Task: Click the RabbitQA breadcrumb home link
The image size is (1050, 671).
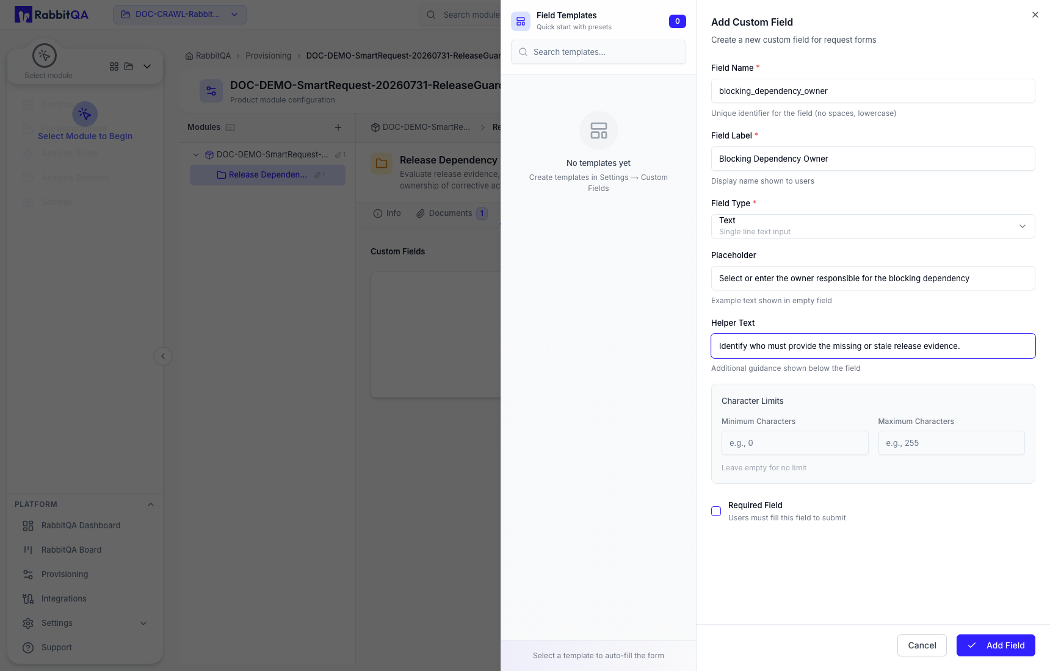Action: (x=208, y=56)
